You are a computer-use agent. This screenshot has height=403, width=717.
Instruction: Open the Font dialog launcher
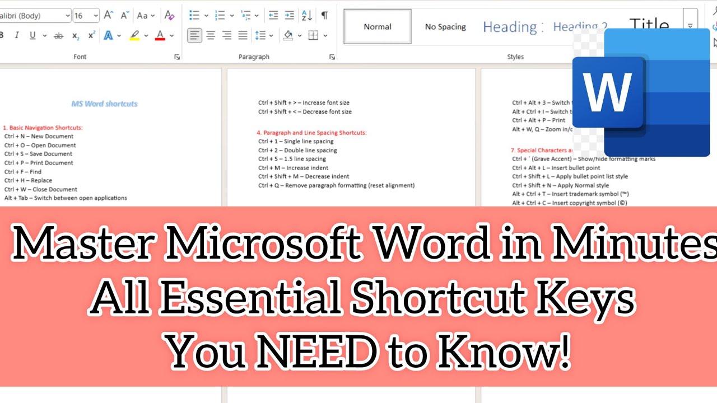coord(177,57)
